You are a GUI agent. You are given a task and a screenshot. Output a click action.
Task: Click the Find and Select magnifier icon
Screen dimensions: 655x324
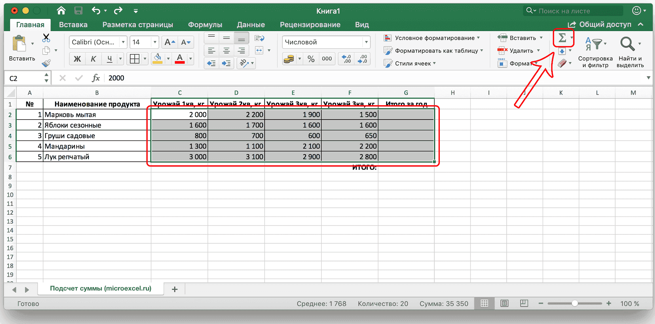[x=627, y=44]
